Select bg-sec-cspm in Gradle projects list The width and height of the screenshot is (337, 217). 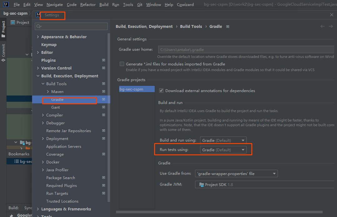coord(137,89)
